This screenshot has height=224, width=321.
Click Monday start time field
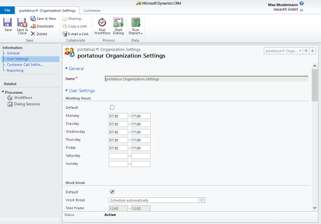(x=118, y=116)
